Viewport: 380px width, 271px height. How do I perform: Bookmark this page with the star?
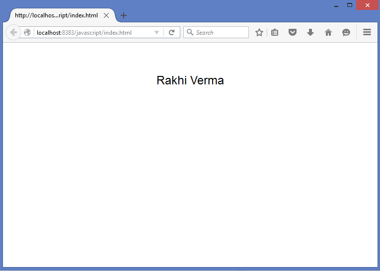click(x=259, y=32)
